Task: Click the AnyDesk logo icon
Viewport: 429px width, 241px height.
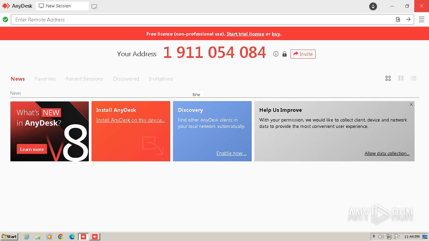Action: 6,6
